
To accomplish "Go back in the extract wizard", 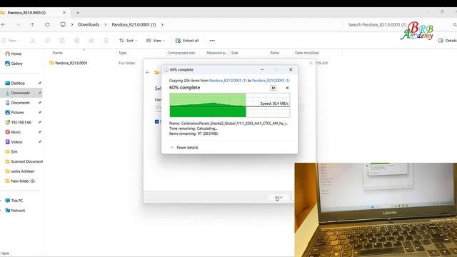I will [148, 72].
